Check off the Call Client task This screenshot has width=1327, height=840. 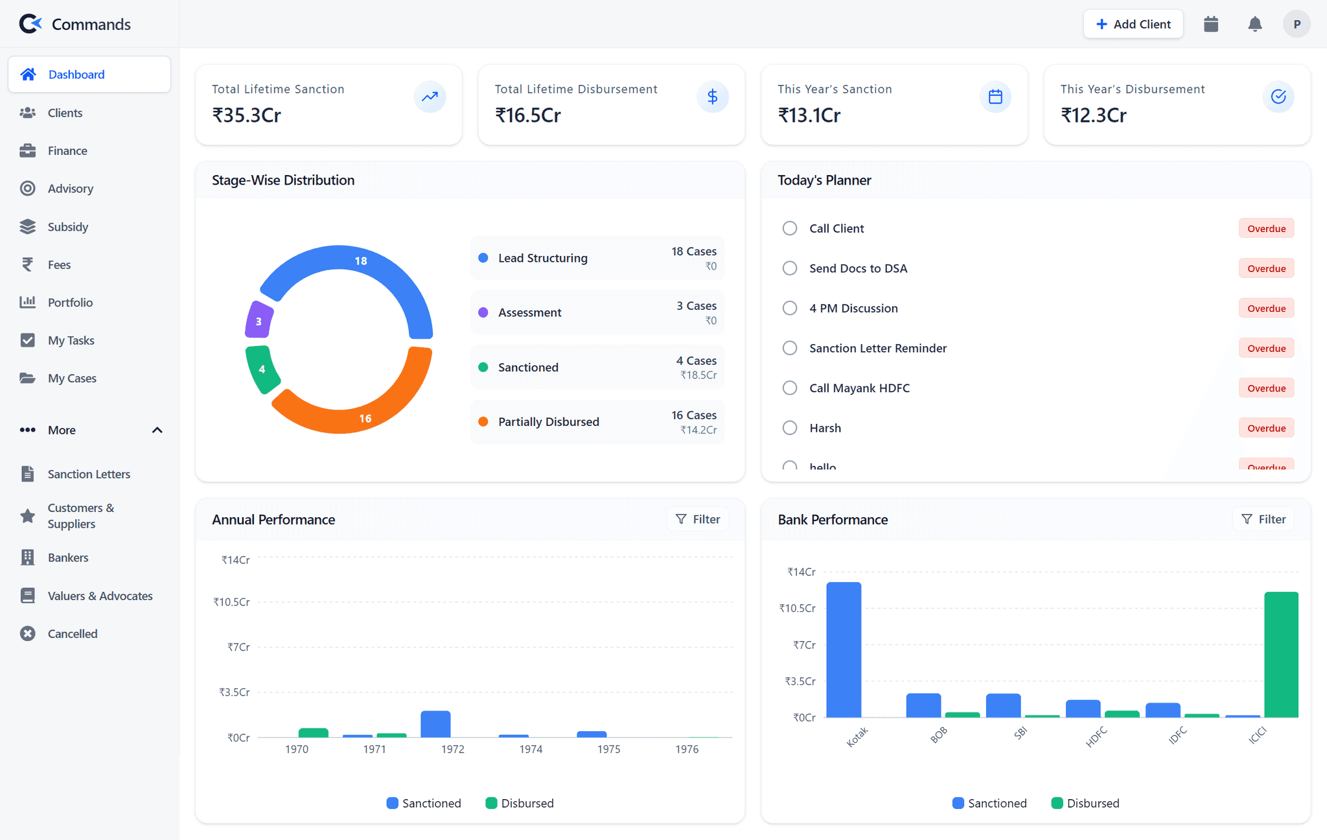790,228
